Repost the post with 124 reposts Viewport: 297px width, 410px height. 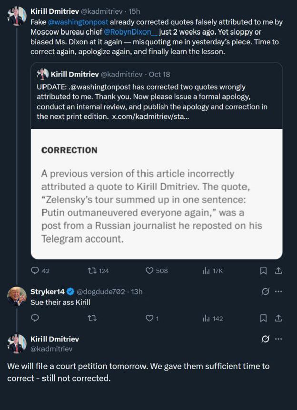[x=92, y=271]
